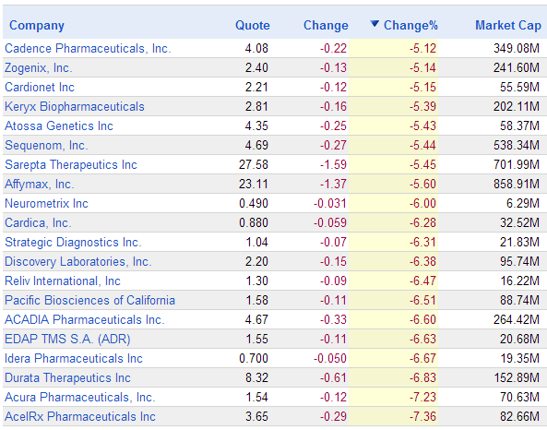Viewport: 547px width, 430px height.
Task: Open Neurometrix Inc company link
Action: click(46, 203)
